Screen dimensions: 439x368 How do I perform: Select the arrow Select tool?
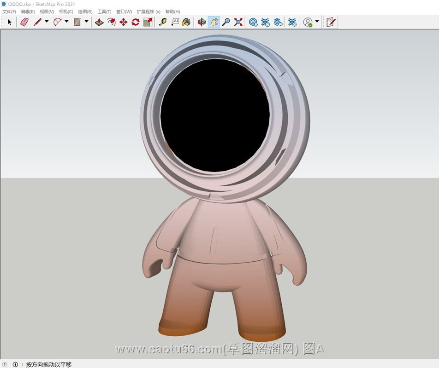[10, 22]
